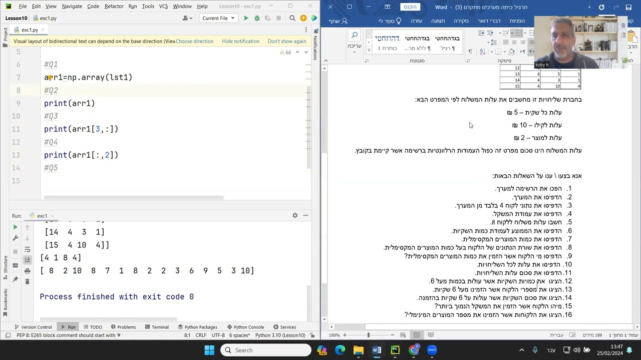Save the Word document

pyautogui.click(x=628, y=7)
